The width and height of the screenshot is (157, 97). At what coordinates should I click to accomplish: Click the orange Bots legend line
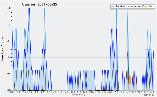[x=146, y=7]
